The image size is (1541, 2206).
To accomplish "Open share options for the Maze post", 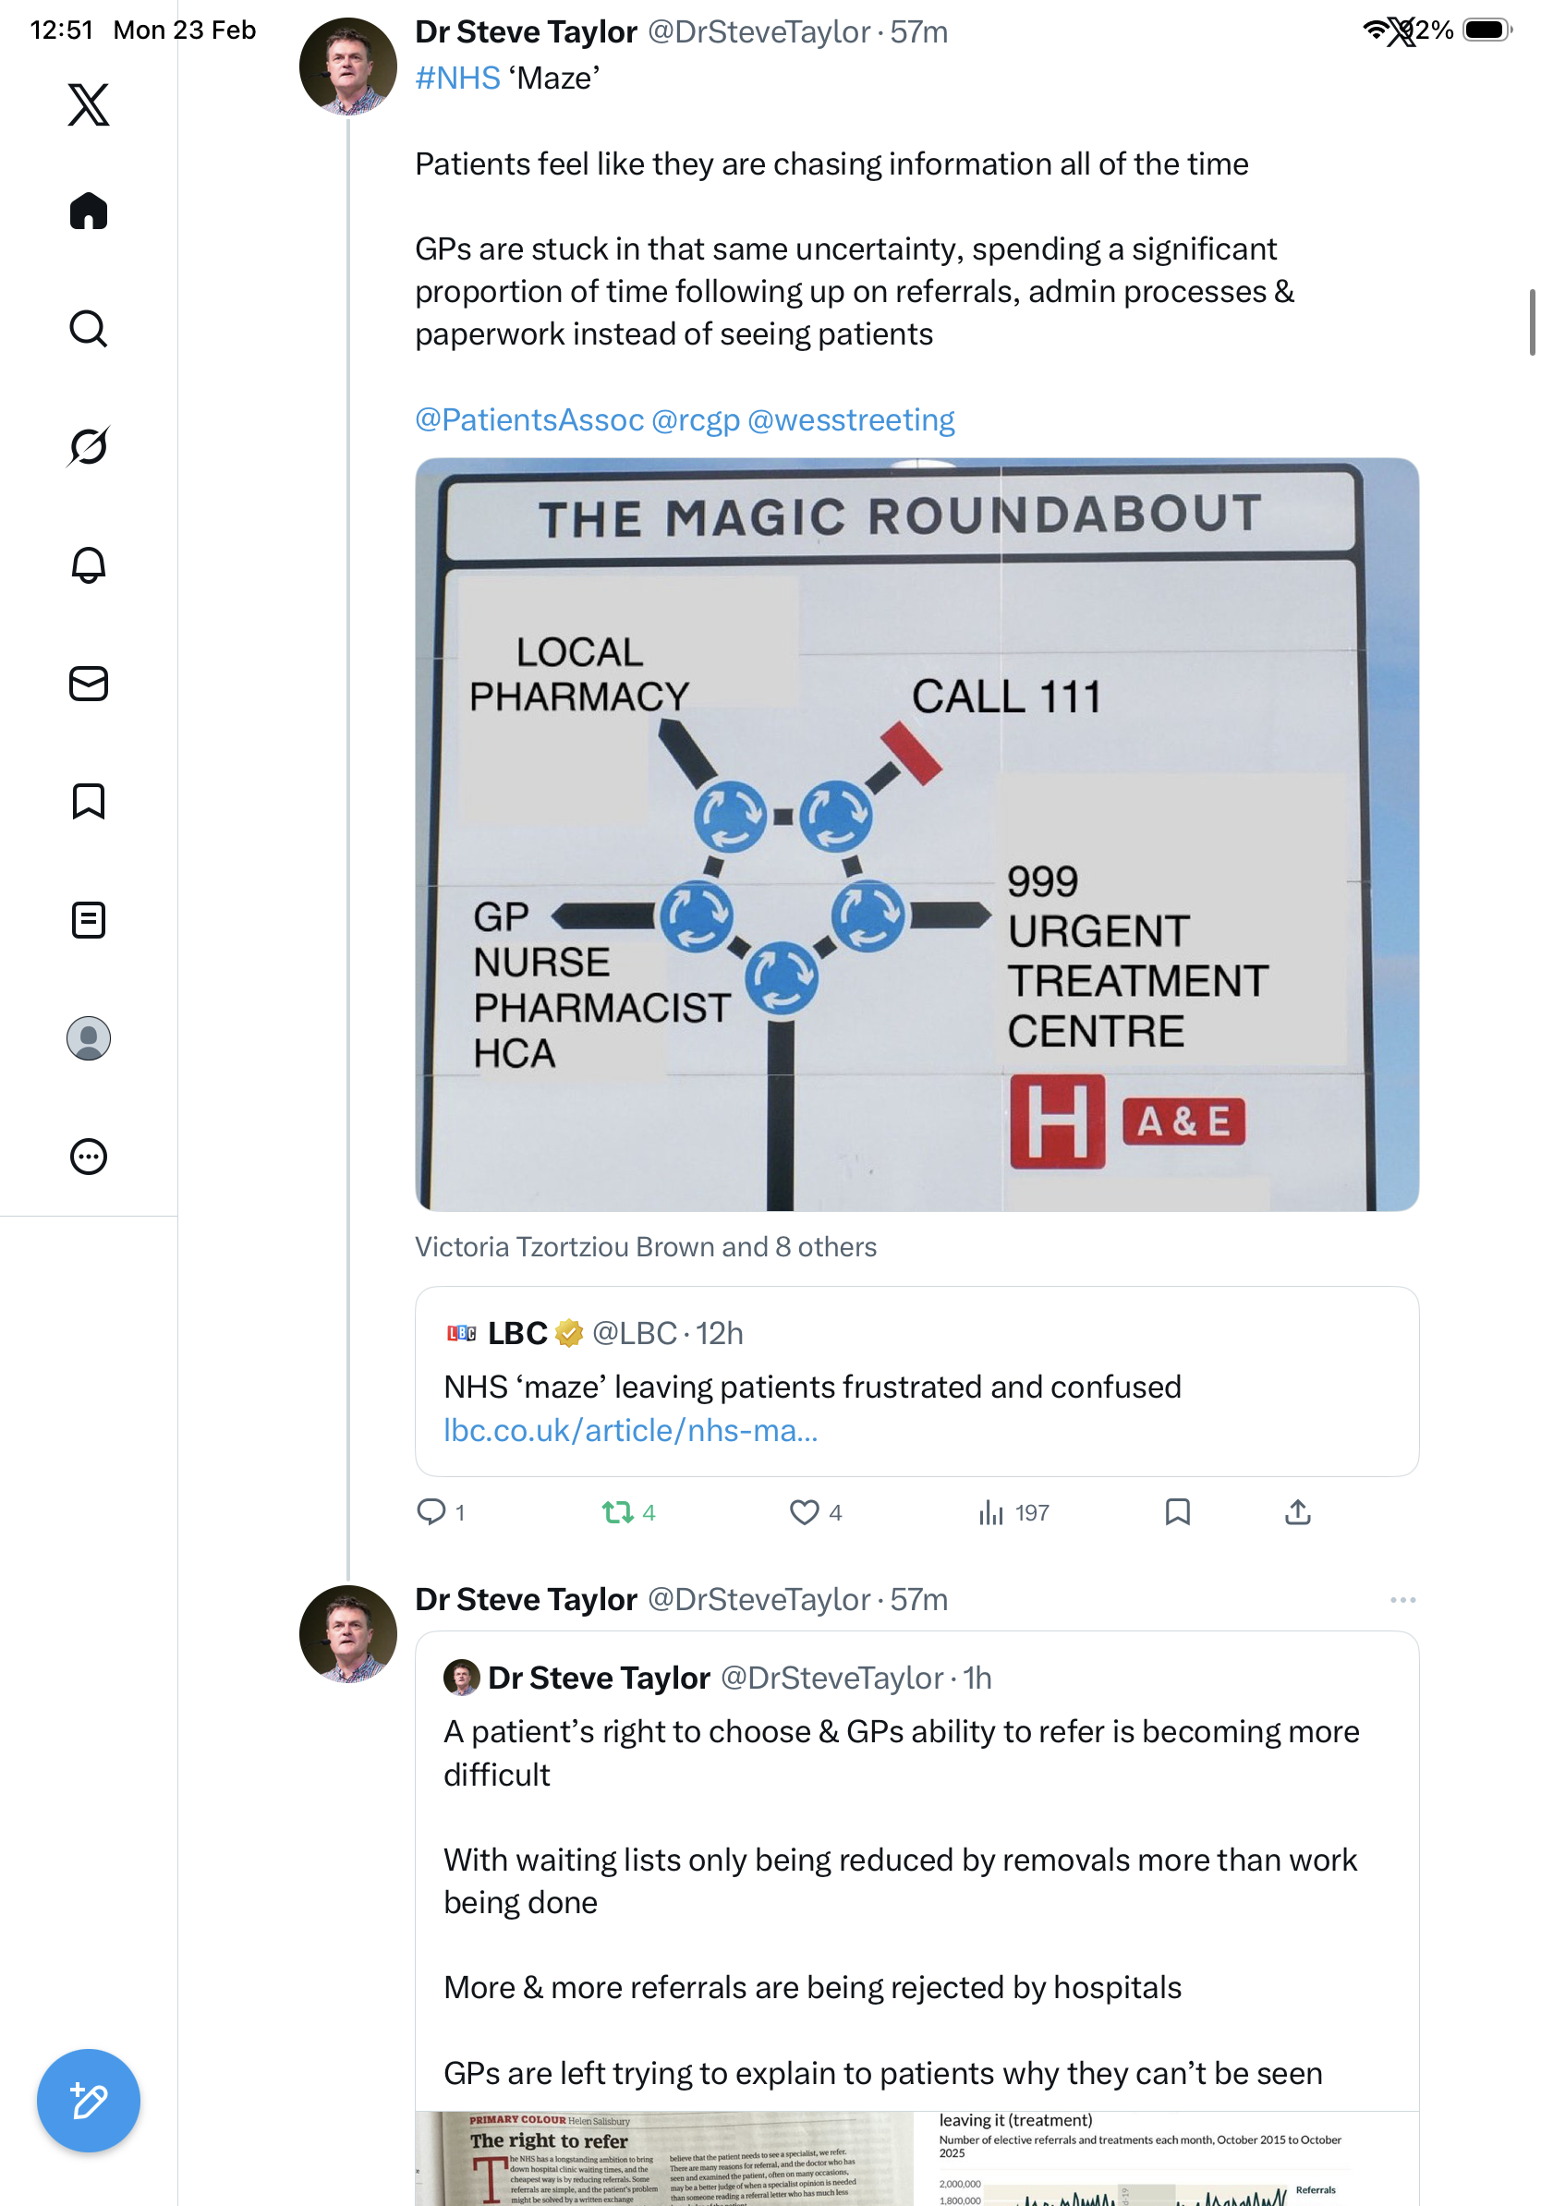I will pos(1297,1512).
